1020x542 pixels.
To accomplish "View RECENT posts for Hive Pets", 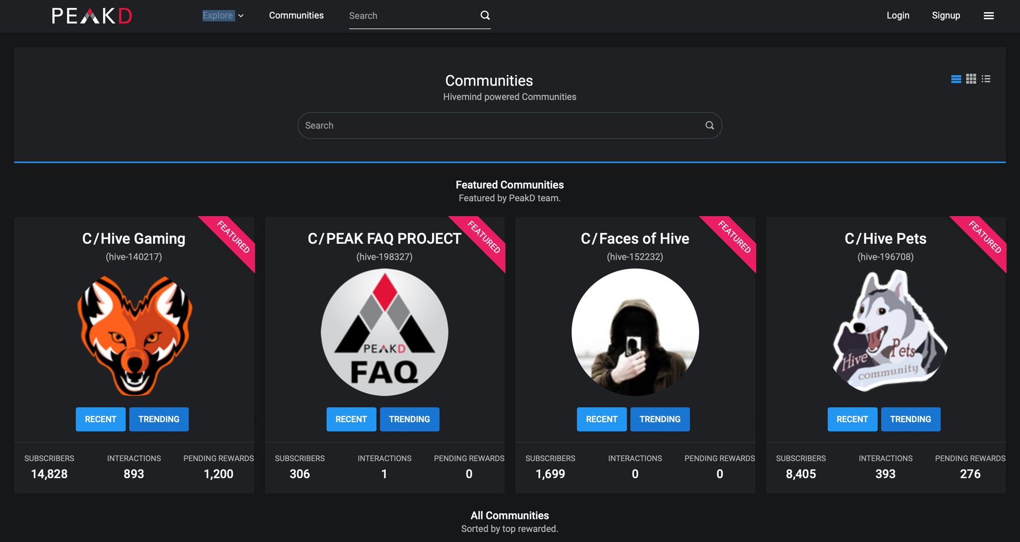I will click(852, 419).
